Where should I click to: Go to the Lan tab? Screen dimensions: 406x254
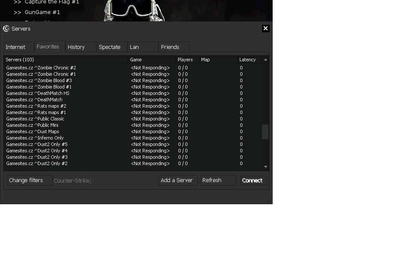click(x=135, y=47)
